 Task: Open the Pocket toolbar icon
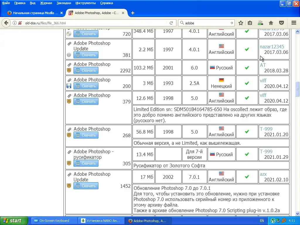[x=282, y=23]
